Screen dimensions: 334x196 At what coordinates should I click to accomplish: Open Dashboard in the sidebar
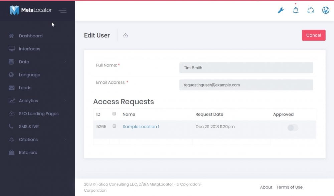tap(31, 36)
